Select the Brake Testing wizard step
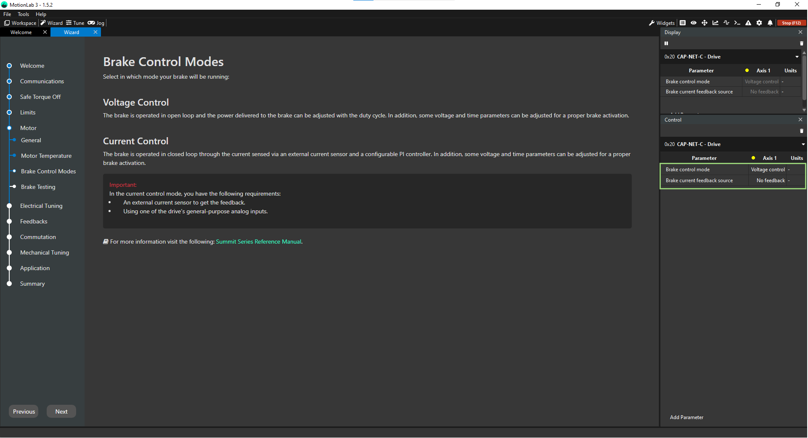This screenshot has width=808, height=438. tap(38, 187)
